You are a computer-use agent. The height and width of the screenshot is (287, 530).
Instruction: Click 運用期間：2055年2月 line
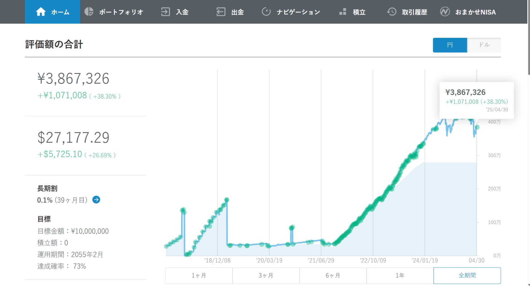point(70,254)
